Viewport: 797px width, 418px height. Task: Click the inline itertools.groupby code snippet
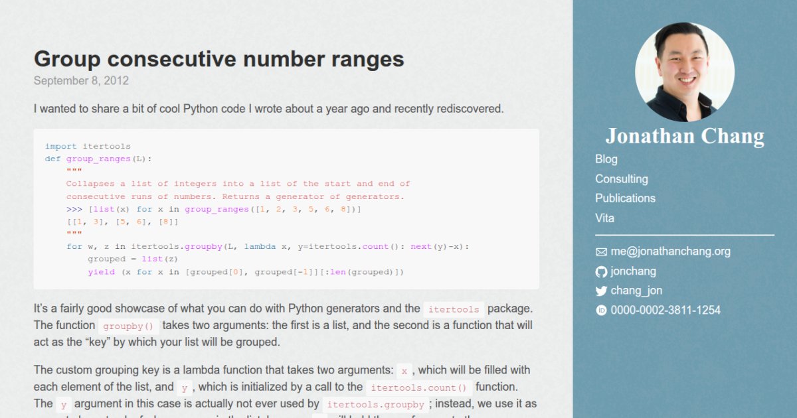(x=375, y=404)
